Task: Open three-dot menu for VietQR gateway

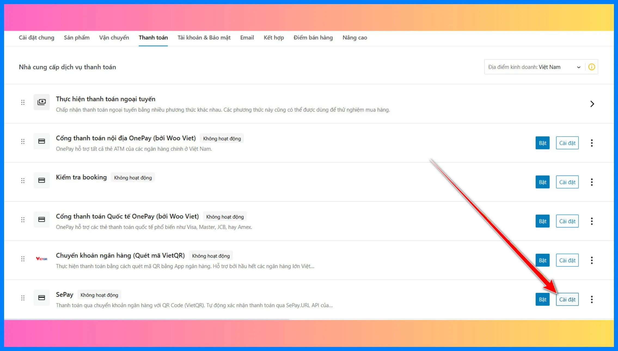Action: (592, 260)
